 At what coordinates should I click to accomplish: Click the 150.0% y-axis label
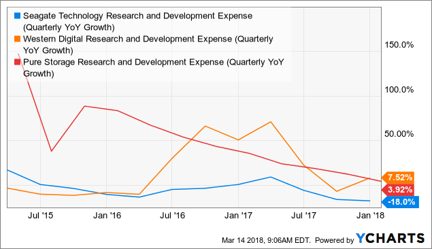tap(399, 45)
